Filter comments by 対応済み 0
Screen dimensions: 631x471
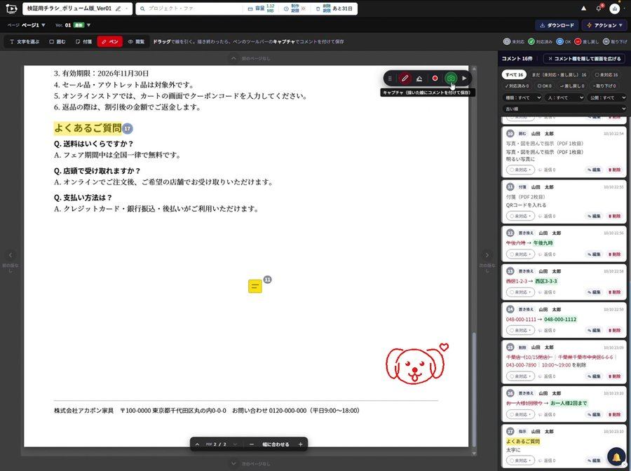517,86
